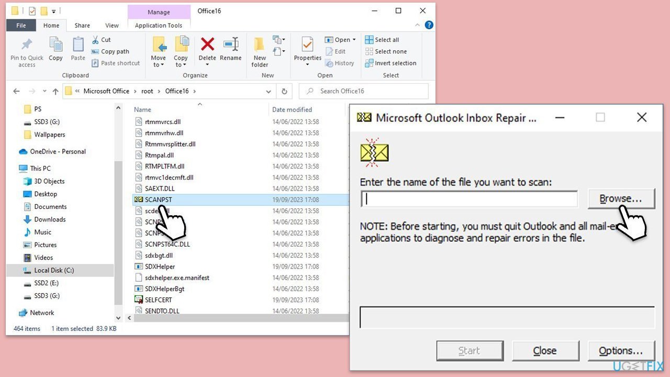
Task: Click the red Delete icon
Action: (x=207, y=46)
